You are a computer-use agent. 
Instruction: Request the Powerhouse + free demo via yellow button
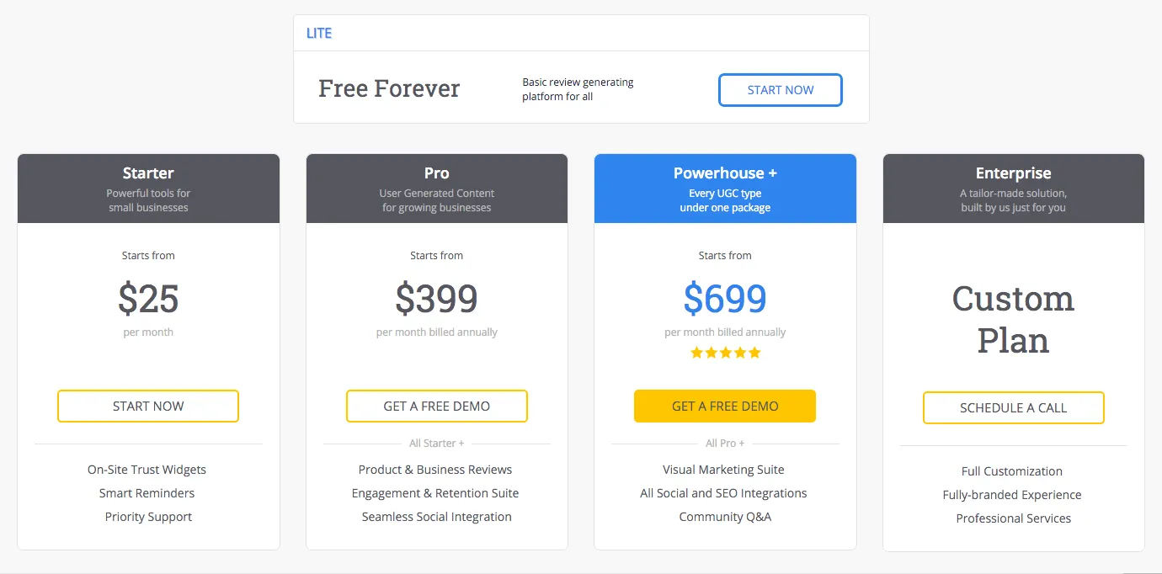725,406
